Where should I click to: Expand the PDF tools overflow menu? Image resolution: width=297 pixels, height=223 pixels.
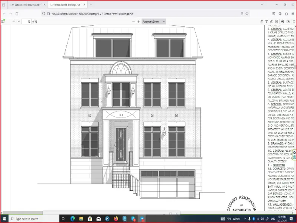[293, 22]
